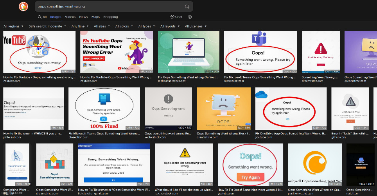Open the settings gear icon
The width and height of the screenshot is (377, 196).
(190, 17)
